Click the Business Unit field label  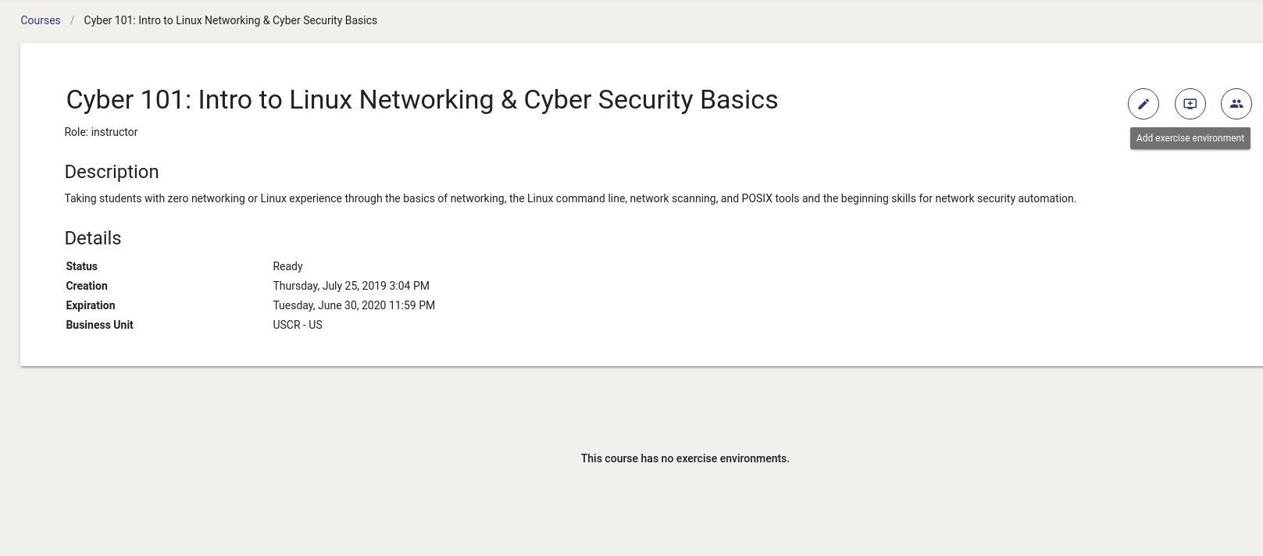100,325
